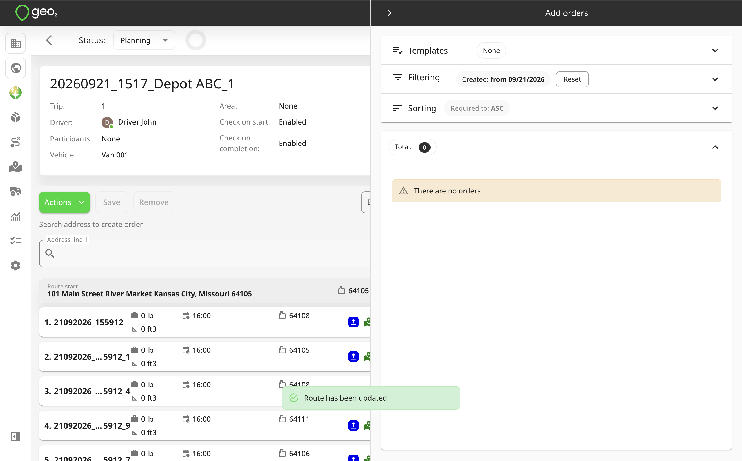The image size is (742, 461).
Task: Click the Route start address 101 Main Street
Action: 150,294
